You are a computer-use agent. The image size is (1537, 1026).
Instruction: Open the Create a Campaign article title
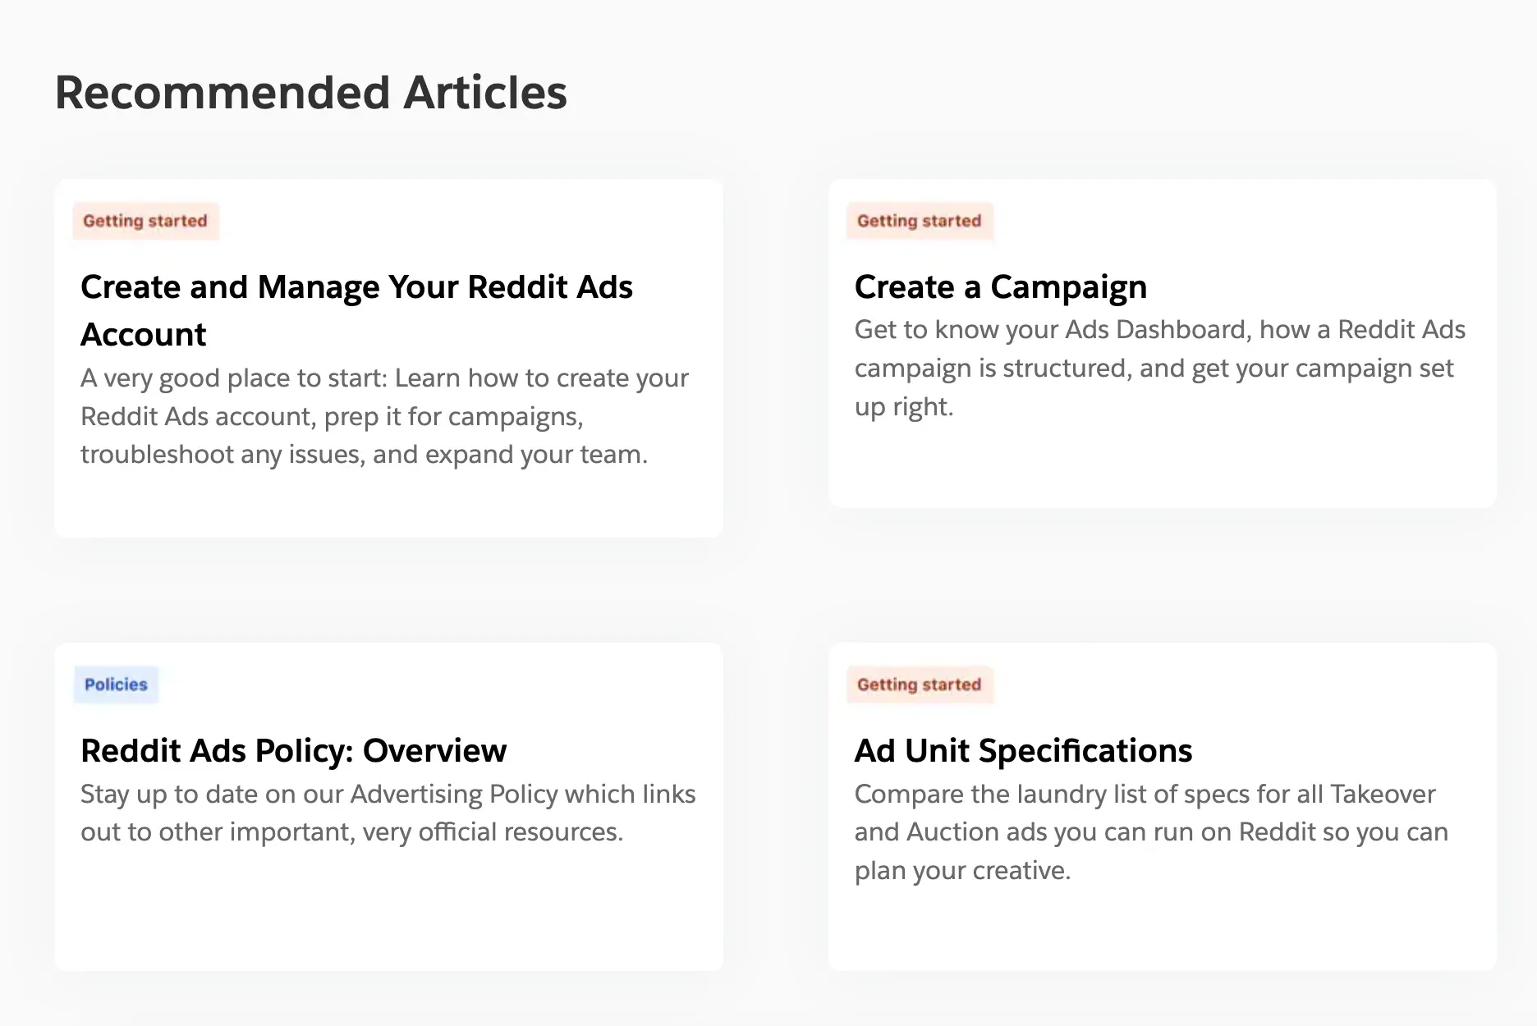coord(1000,287)
